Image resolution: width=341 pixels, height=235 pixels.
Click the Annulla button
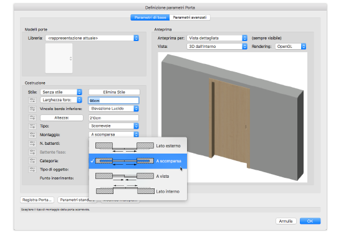click(x=286, y=221)
